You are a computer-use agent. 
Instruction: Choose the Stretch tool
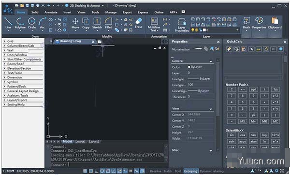pos(97,23)
